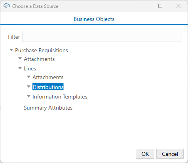The height and width of the screenshot is (163, 188).
Task: Toggle the Information Templates node arrow
Action: [x=28, y=96]
